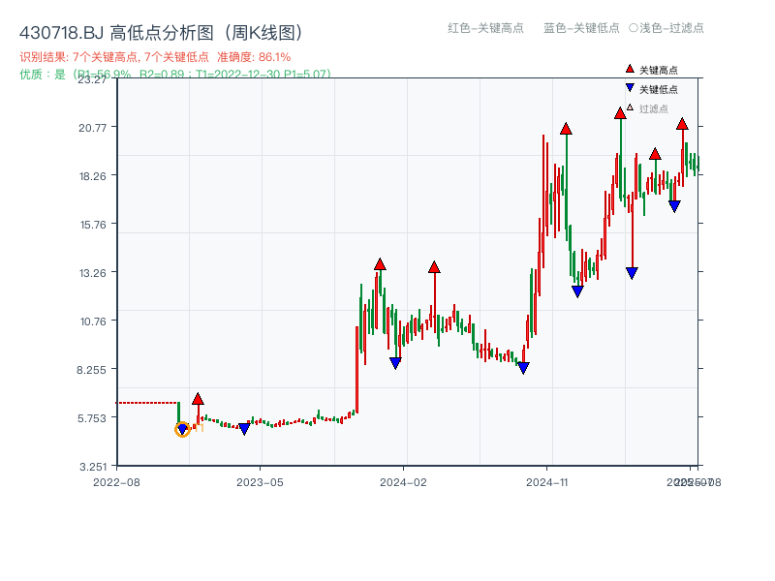Click the green 优质：是 result line

click(170, 72)
